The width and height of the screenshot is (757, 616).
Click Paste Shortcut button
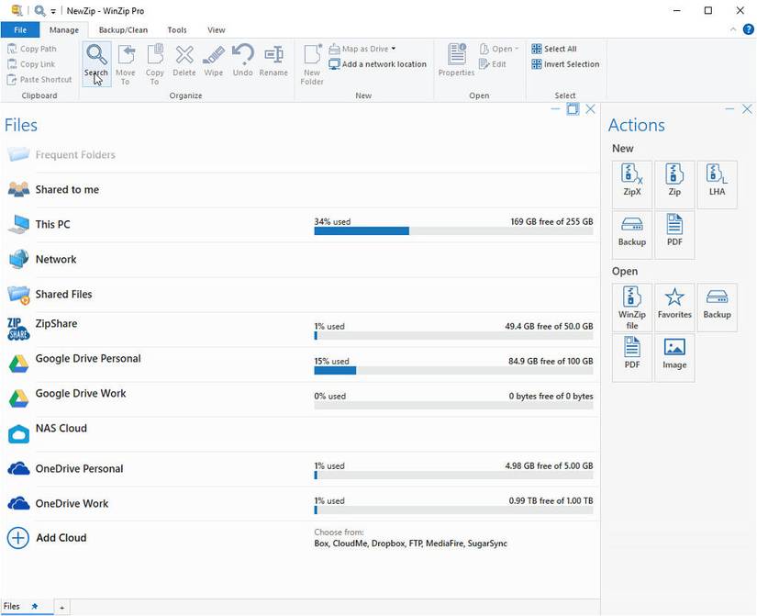click(39, 80)
